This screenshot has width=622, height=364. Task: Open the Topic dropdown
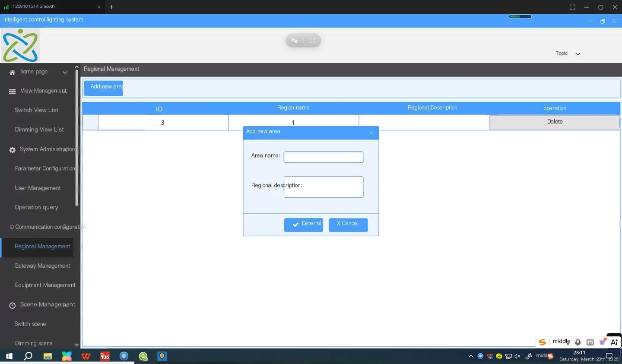(x=568, y=54)
